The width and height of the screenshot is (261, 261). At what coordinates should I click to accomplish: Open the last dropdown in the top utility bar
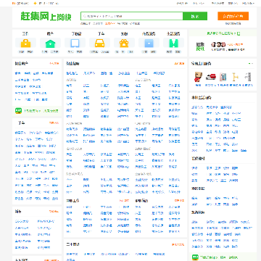(248, 3)
